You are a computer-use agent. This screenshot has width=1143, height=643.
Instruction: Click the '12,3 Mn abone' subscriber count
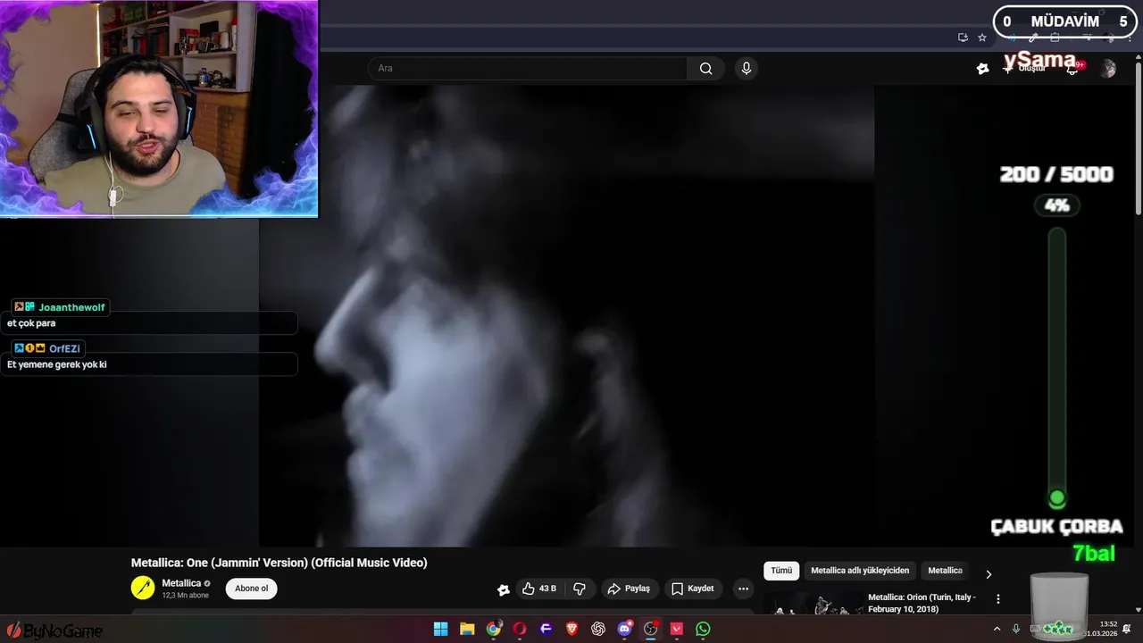(185, 596)
